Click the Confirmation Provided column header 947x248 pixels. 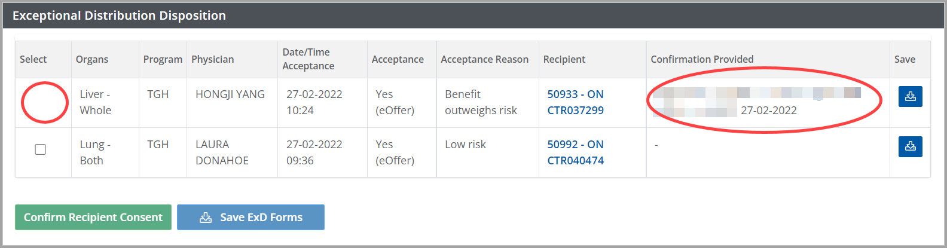pyautogui.click(x=702, y=59)
